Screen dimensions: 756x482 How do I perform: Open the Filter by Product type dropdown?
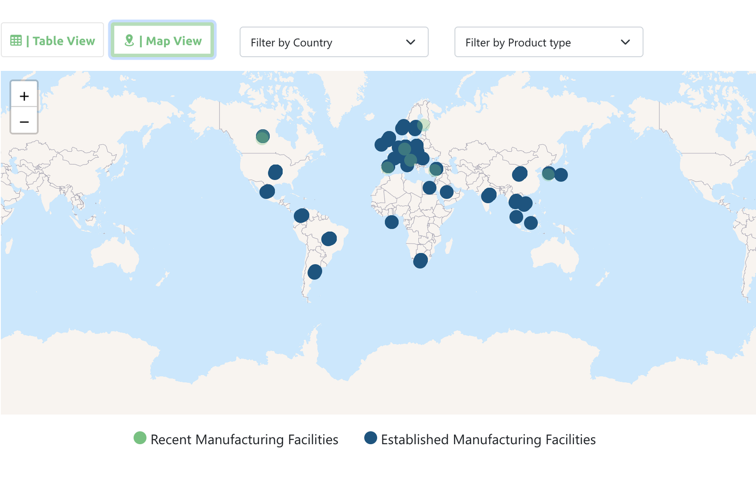549,42
